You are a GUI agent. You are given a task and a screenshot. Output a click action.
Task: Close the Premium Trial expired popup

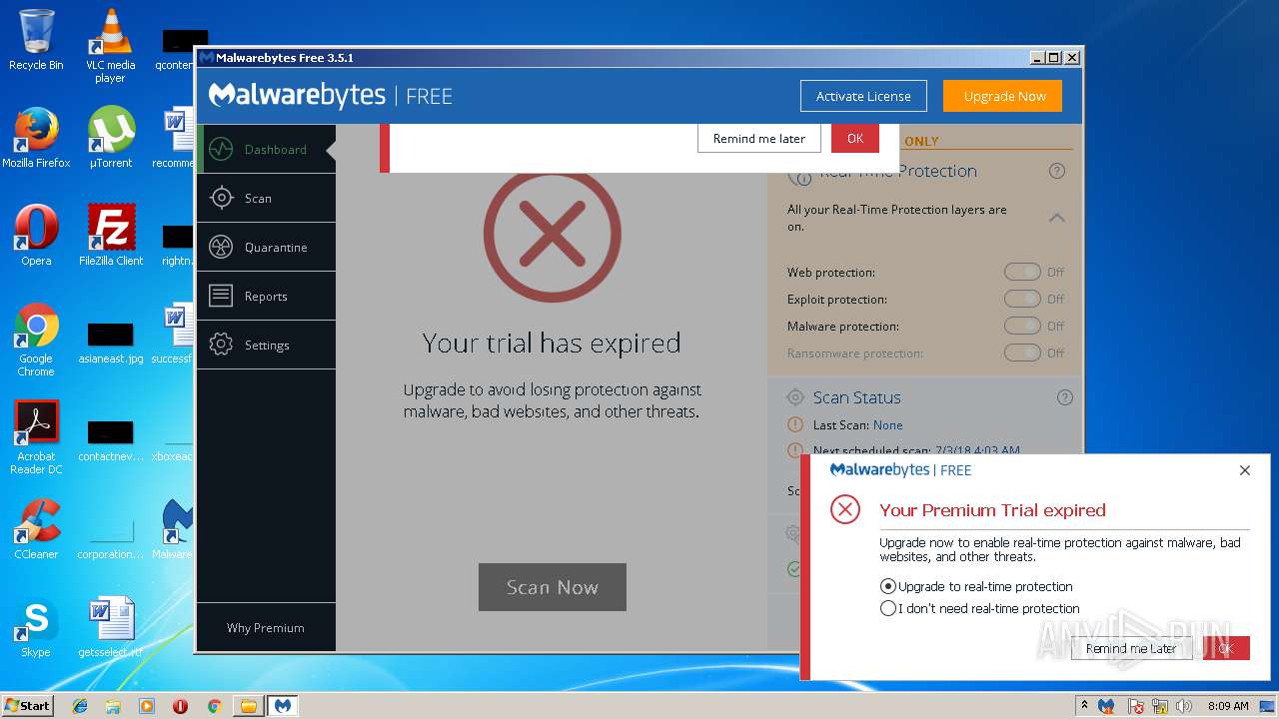point(1245,470)
